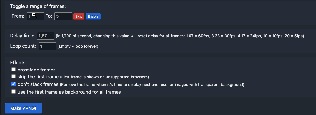Check use the first frame as background
The height and width of the screenshot is (115, 316).
pos(13,91)
